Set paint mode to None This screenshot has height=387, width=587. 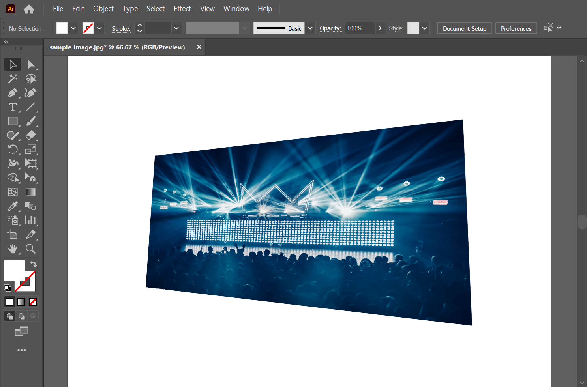pyautogui.click(x=33, y=302)
